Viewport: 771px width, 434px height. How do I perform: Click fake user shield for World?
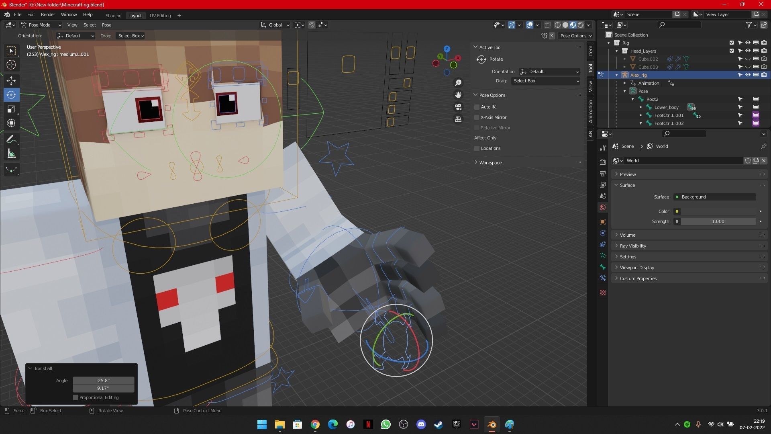click(748, 161)
